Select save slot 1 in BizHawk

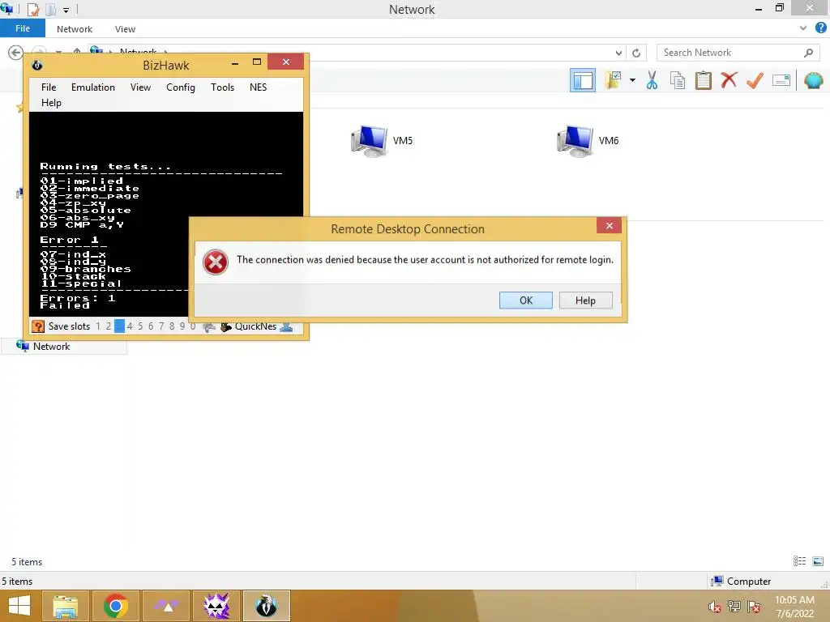[x=98, y=326]
